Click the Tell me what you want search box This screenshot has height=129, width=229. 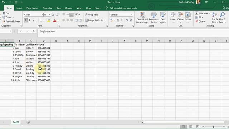point(123,8)
